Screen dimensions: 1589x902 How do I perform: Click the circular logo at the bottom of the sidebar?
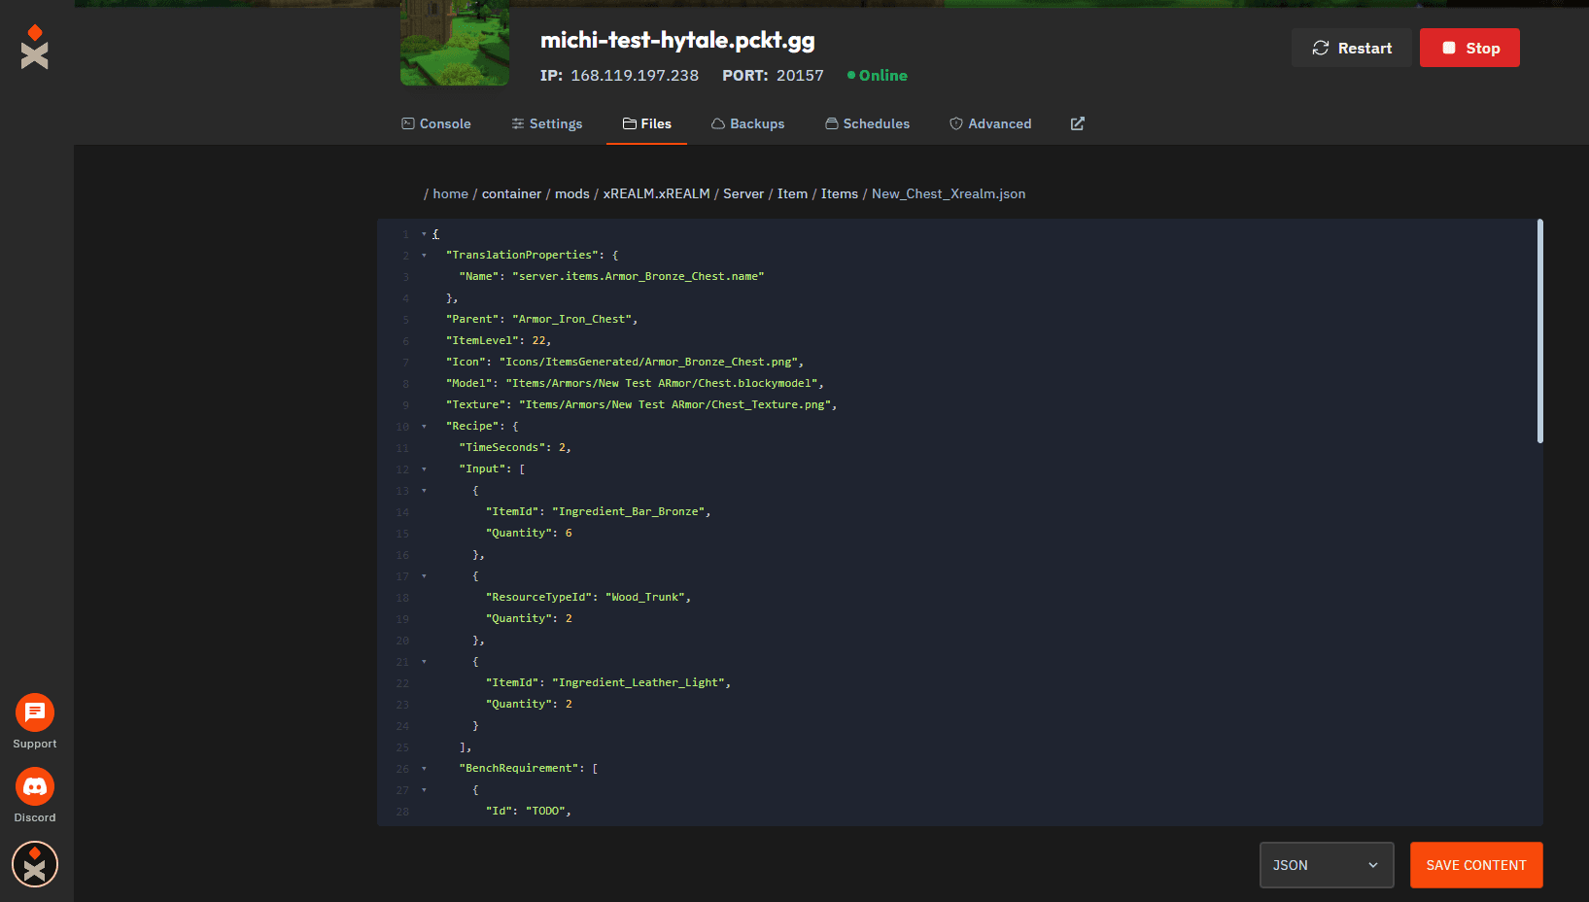click(34, 863)
